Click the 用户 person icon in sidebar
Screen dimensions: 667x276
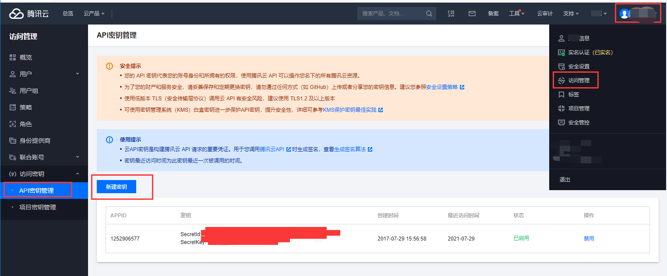click(13, 74)
